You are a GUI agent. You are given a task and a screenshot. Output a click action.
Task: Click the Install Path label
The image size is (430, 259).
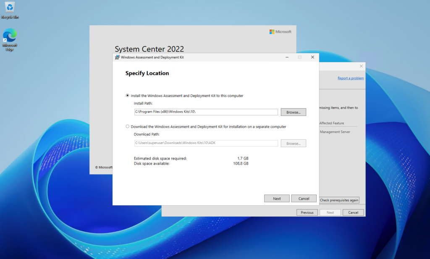point(143,103)
